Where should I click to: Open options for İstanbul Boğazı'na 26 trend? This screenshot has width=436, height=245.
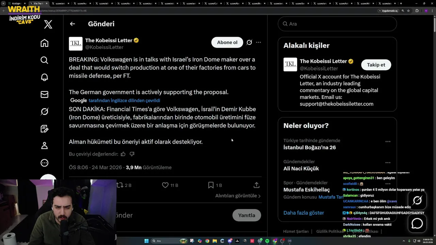pyautogui.click(x=388, y=142)
